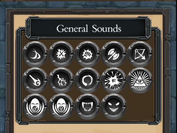Trigger the fanged monster bite sound
This screenshot has height=133, width=177.
point(87,107)
